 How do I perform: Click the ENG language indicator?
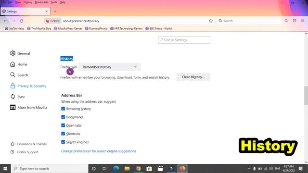tap(277, 169)
